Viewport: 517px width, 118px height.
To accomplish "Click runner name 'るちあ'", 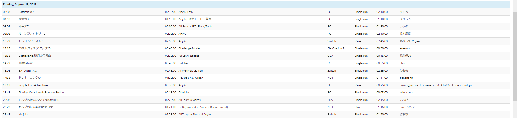I will 404,115.
